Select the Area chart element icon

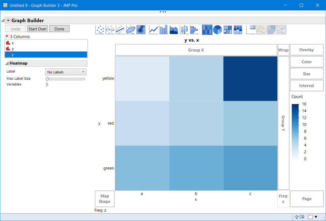[174, 29]
